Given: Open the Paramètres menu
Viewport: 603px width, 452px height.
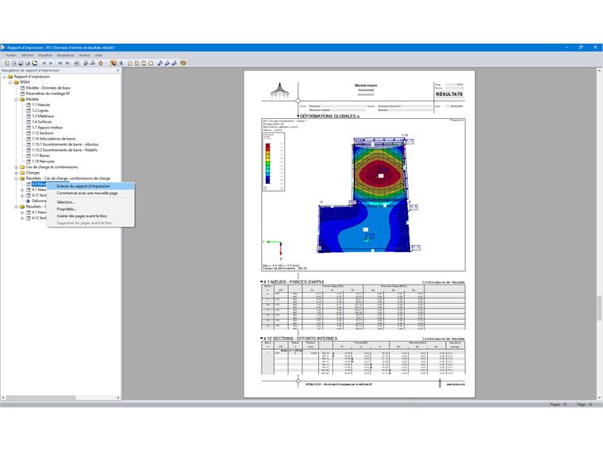Looking at the screenshot, I should 66,56.
